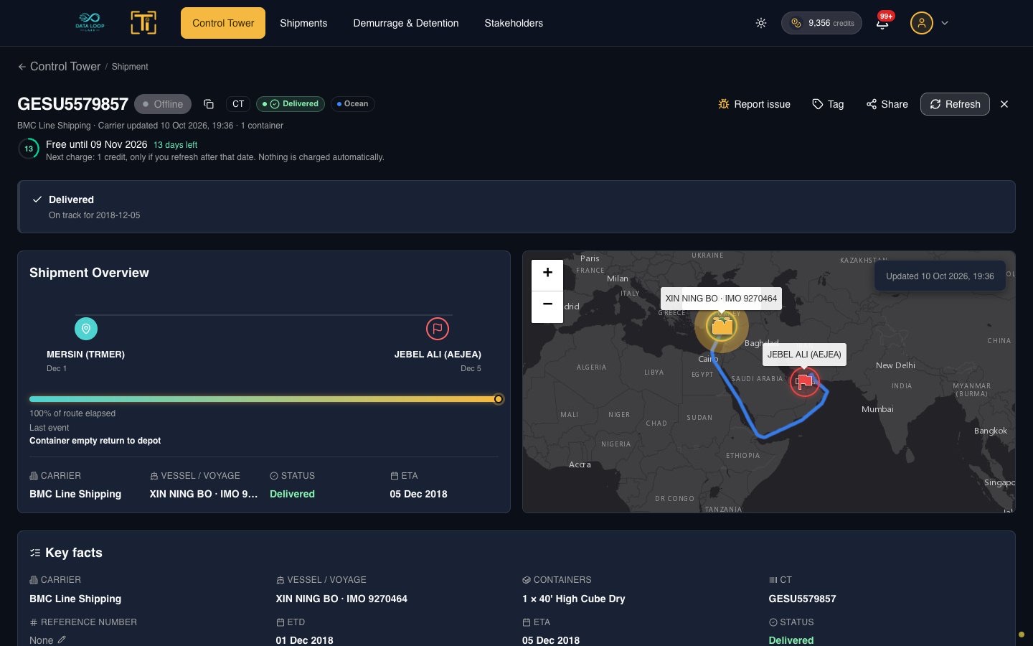Click 'Container empty return to depot' event
1033x646 pixels.
tap(95, 441)
